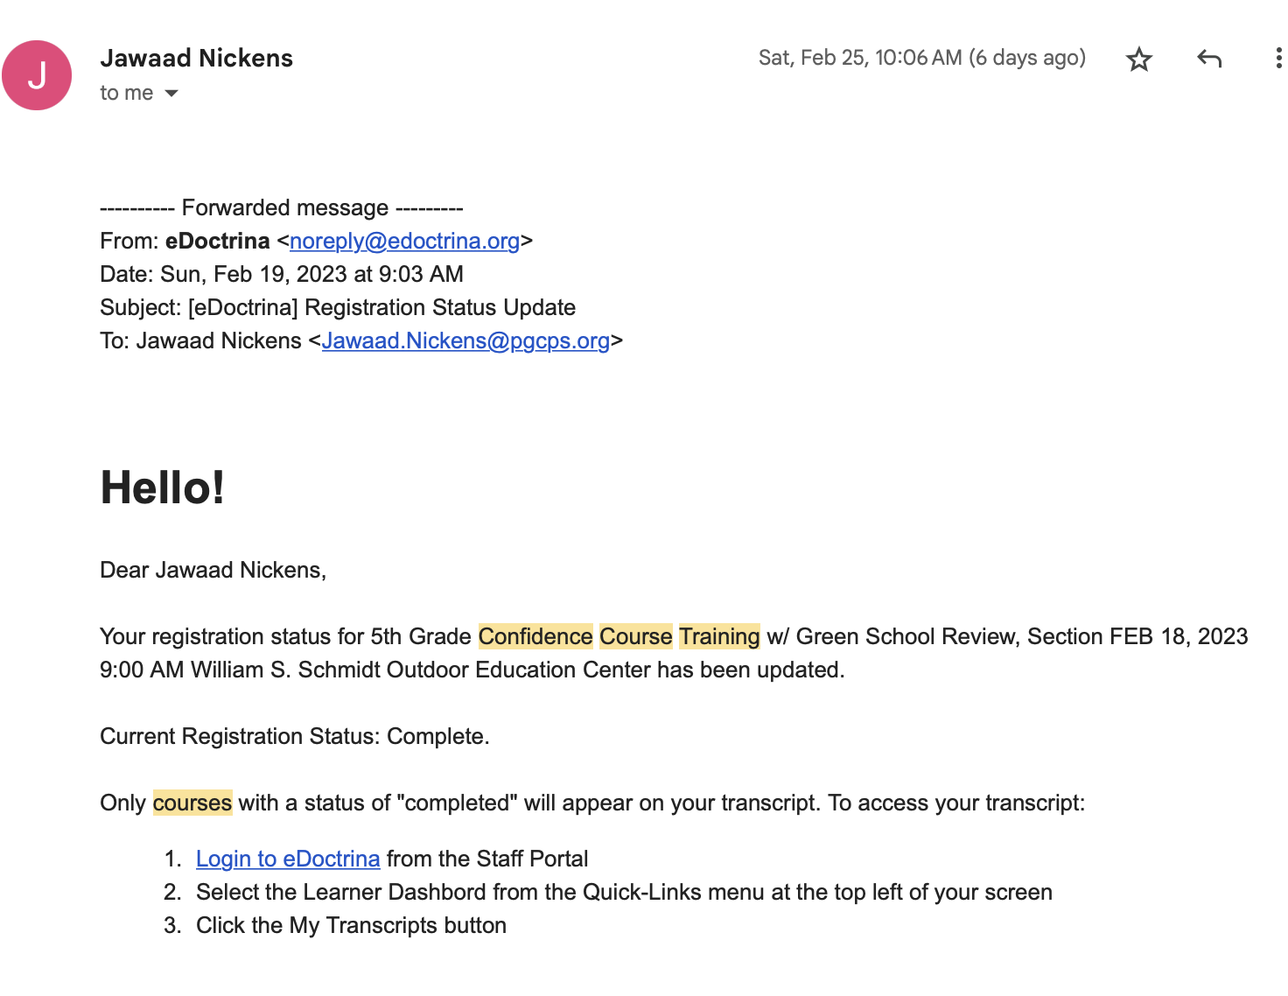Open the noreply@edoctrina.org email link
Image resolution: width=1288 pixels, height=996 pixels.
click(x=404, y=241)
